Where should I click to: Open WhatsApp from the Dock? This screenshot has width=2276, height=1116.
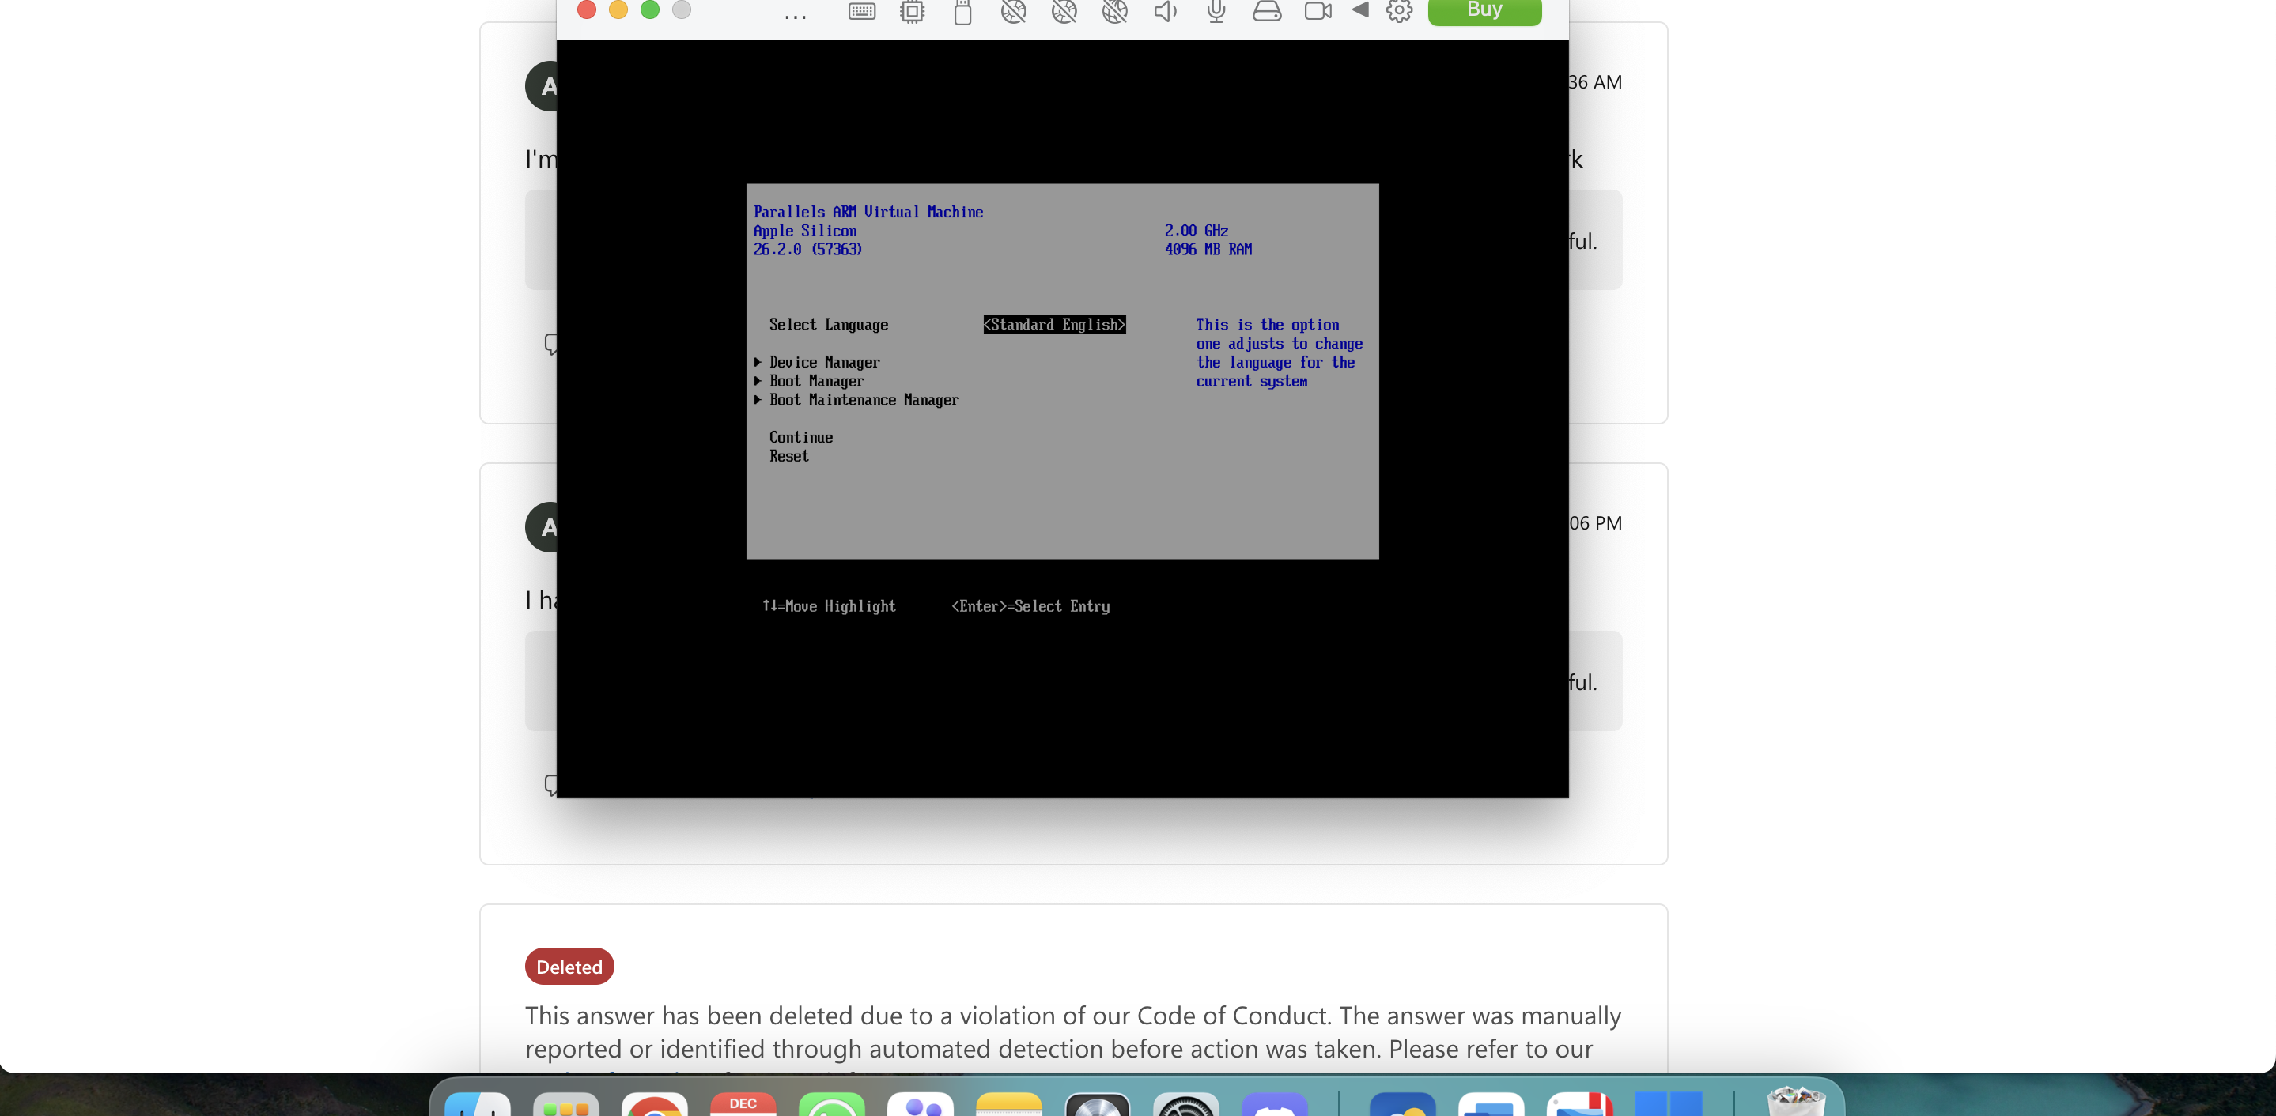[x=831, y=1104]
